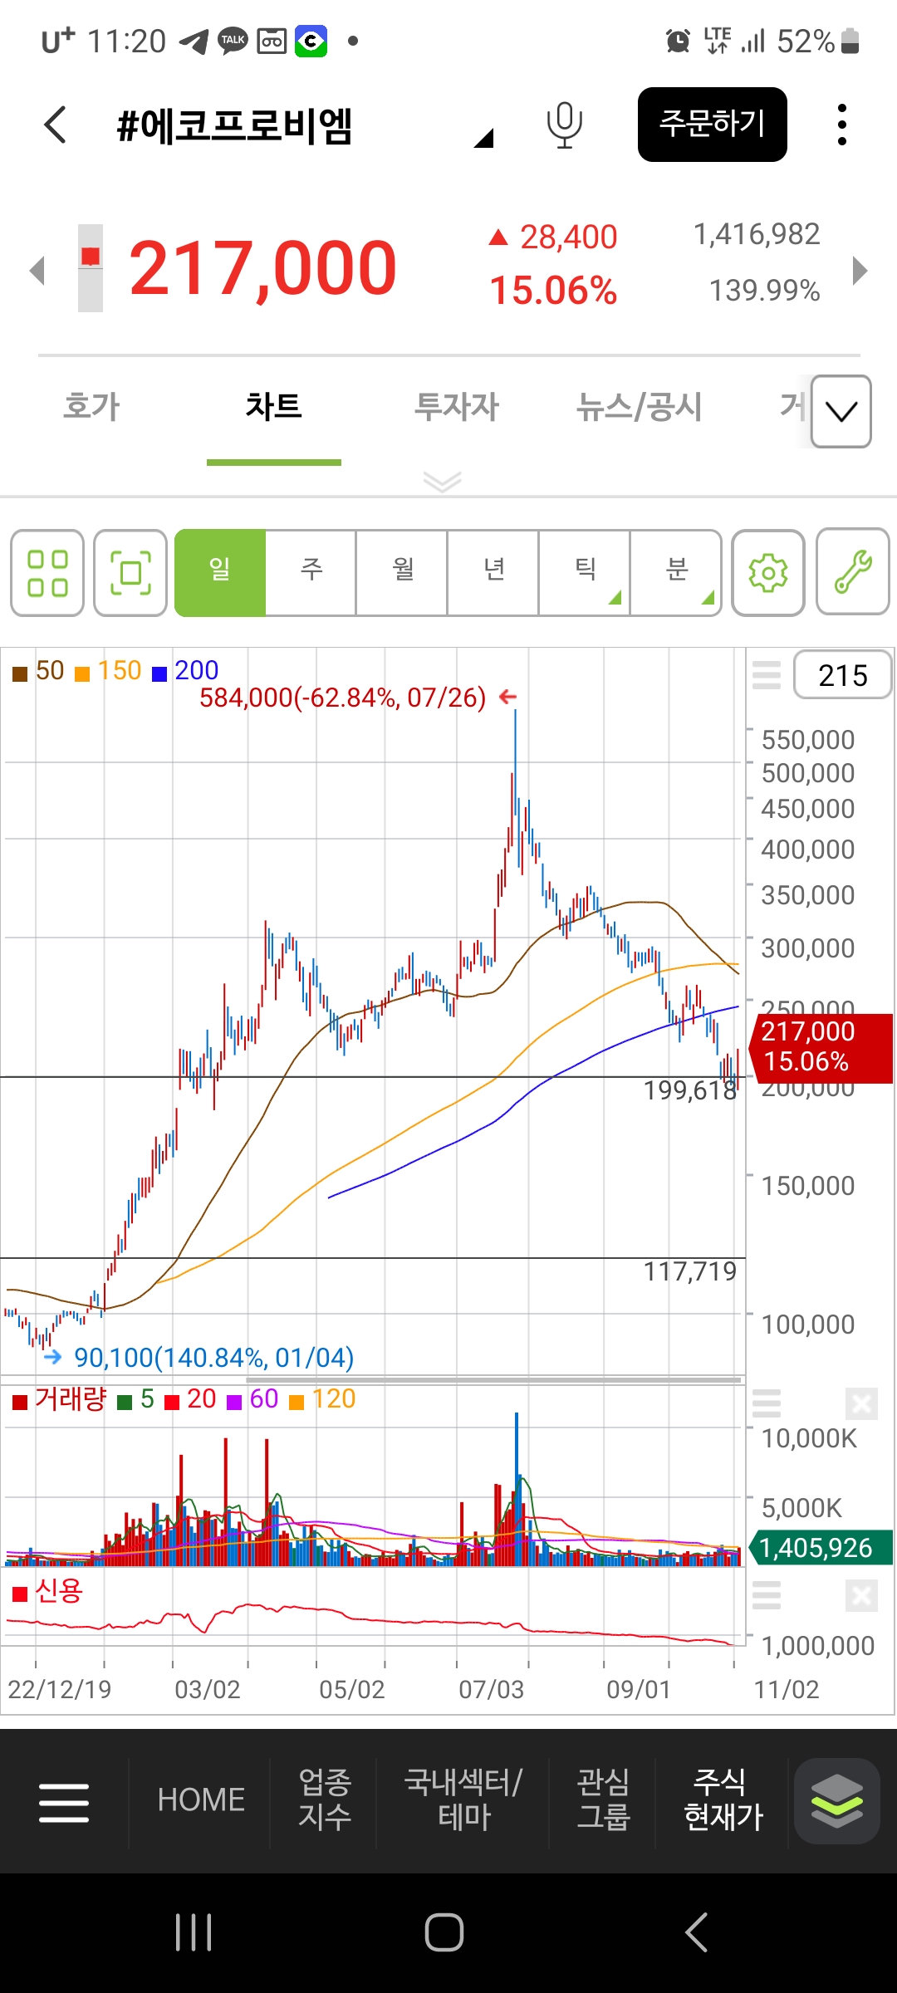The height and width of the screenshot is (1993, 897).
Task: Open Android recent apps button
Action: pyautogui.click(x=194, y=1932)
